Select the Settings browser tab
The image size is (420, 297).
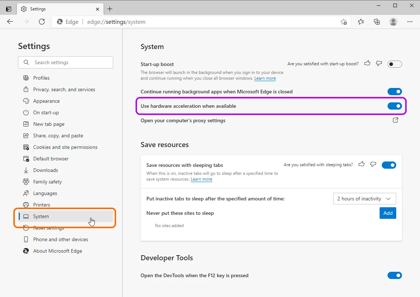pos(60,9)
